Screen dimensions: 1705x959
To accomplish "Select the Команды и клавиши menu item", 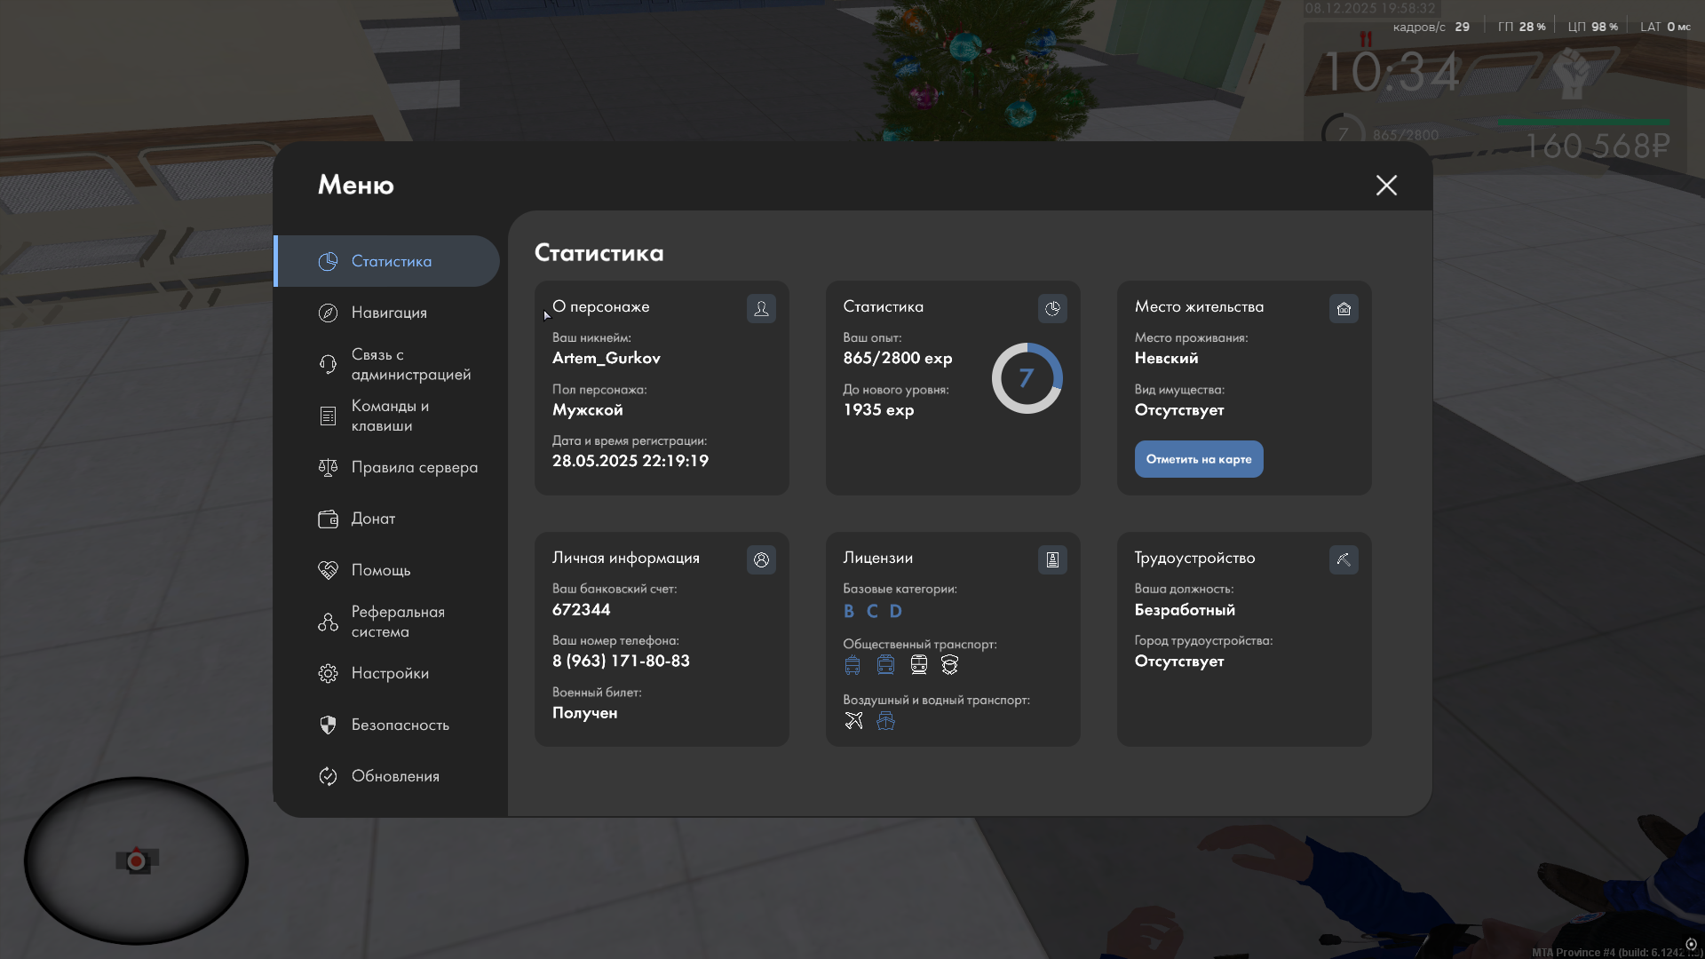I will 388,416.
